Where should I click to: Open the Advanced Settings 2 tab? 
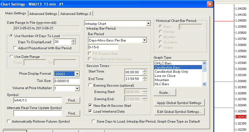(x=76, y=14)
